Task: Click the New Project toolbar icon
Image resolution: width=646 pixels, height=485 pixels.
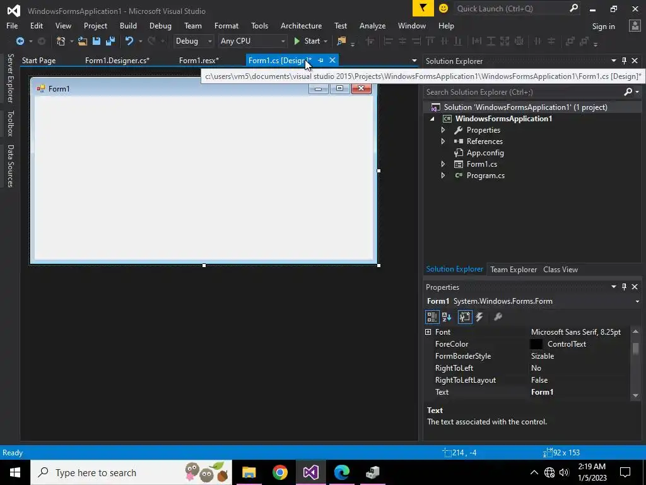Action: (x=61, y=41)
